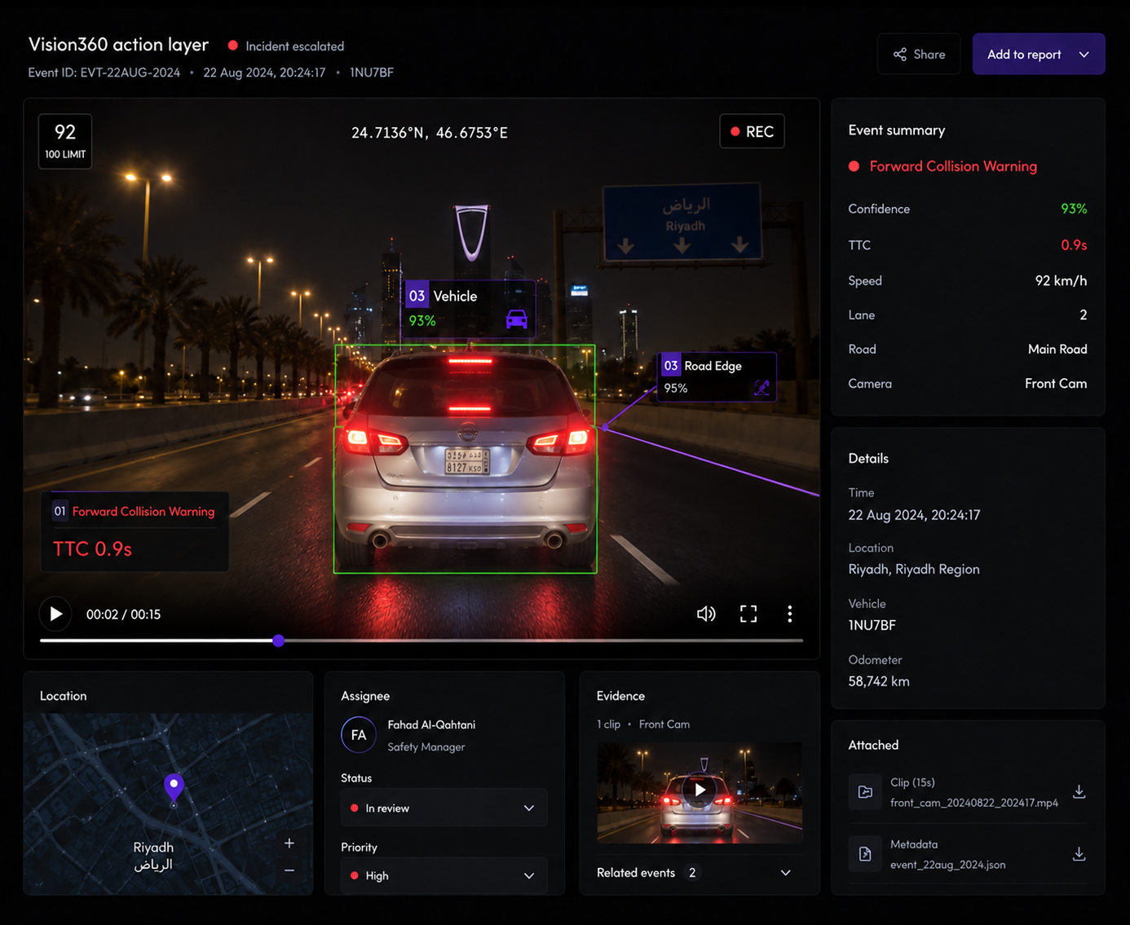Mute the video volume speaker icon

706,614
